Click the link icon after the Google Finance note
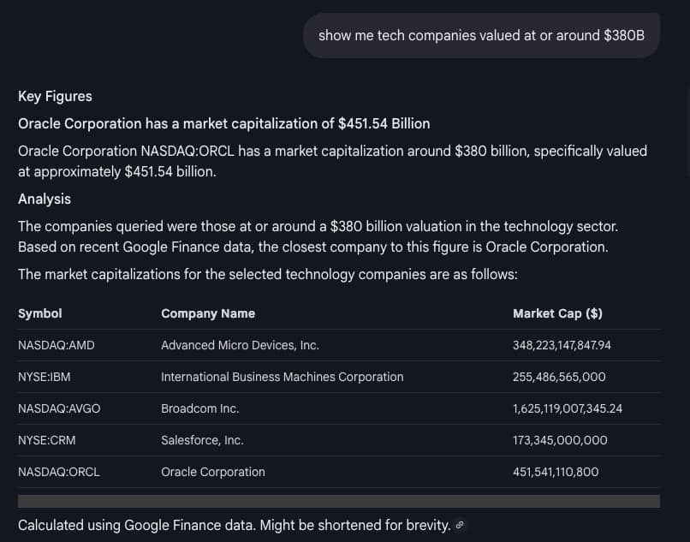This screenshot has height=542, width=690. click(461, 525)
